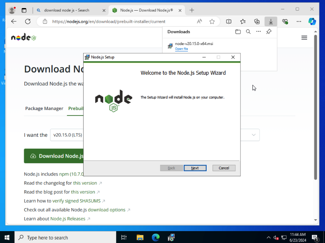325x243 pixels.
Task: Activate Read aloud icon in address bar
Action: [x=199, y=21]
